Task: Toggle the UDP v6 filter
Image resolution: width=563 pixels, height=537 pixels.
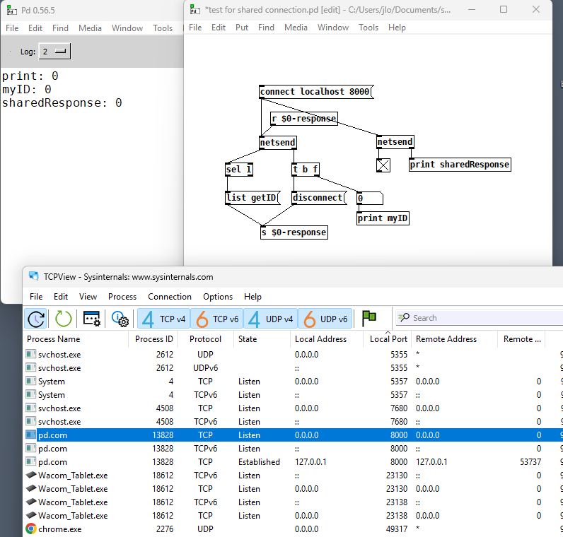Action: coord(325,319)
